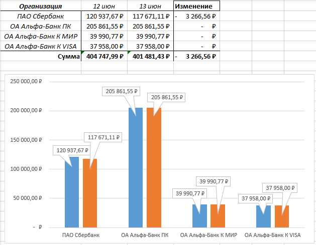Select 12 июн value 37 958,00 ₽ table cell
Image resolution: width=316 pixels, height=245 pixels.
(x=104, y=46)
